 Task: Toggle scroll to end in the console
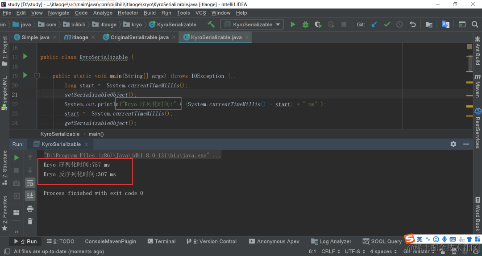(30, 196)
